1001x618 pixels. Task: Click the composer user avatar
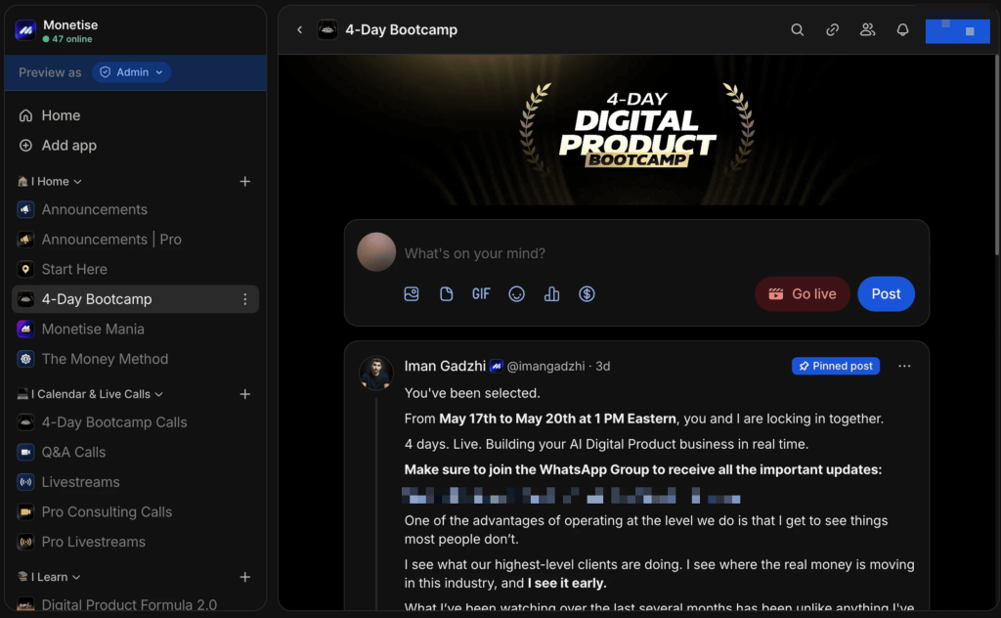click(376, 252)
